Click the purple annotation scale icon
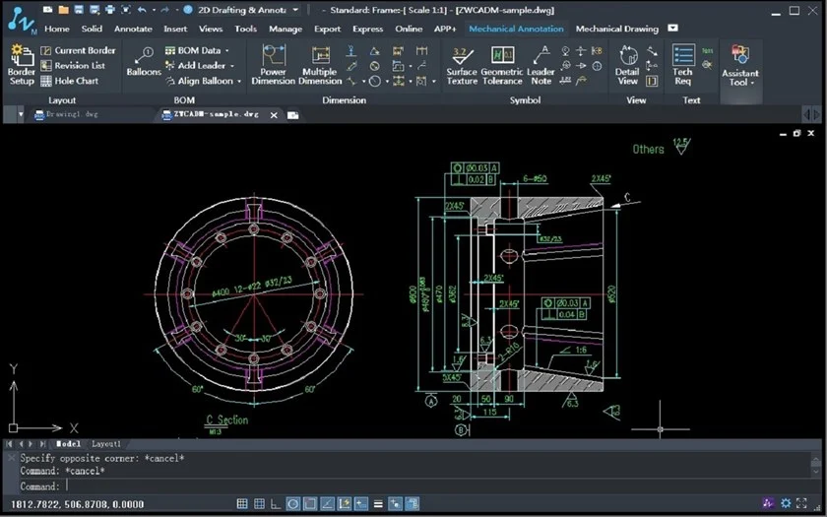827x517 pixels. coord(769,503)
